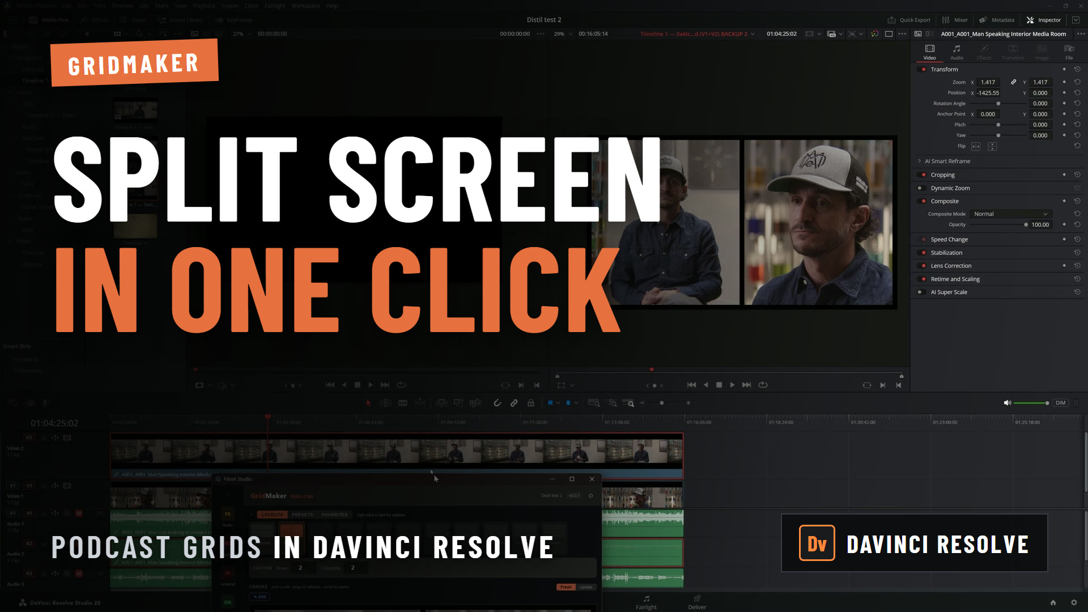1088x612 pixels.
Task: Enable the AI Super Scale toggle
Action: (922, 292)
